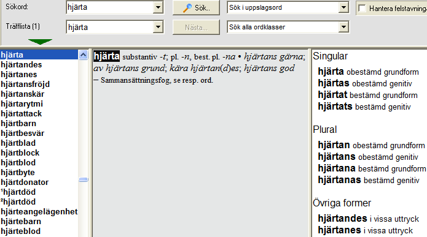Open the Sökord dropdown arrow

(158, 7)
